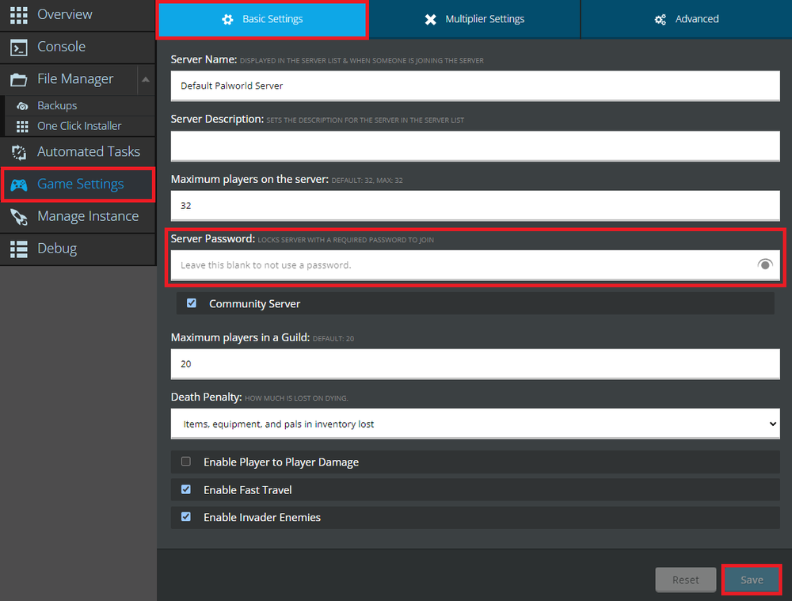The image size is (792, 601).
Task: Open the Death Penalty dropdown
Action: (475, 423)
